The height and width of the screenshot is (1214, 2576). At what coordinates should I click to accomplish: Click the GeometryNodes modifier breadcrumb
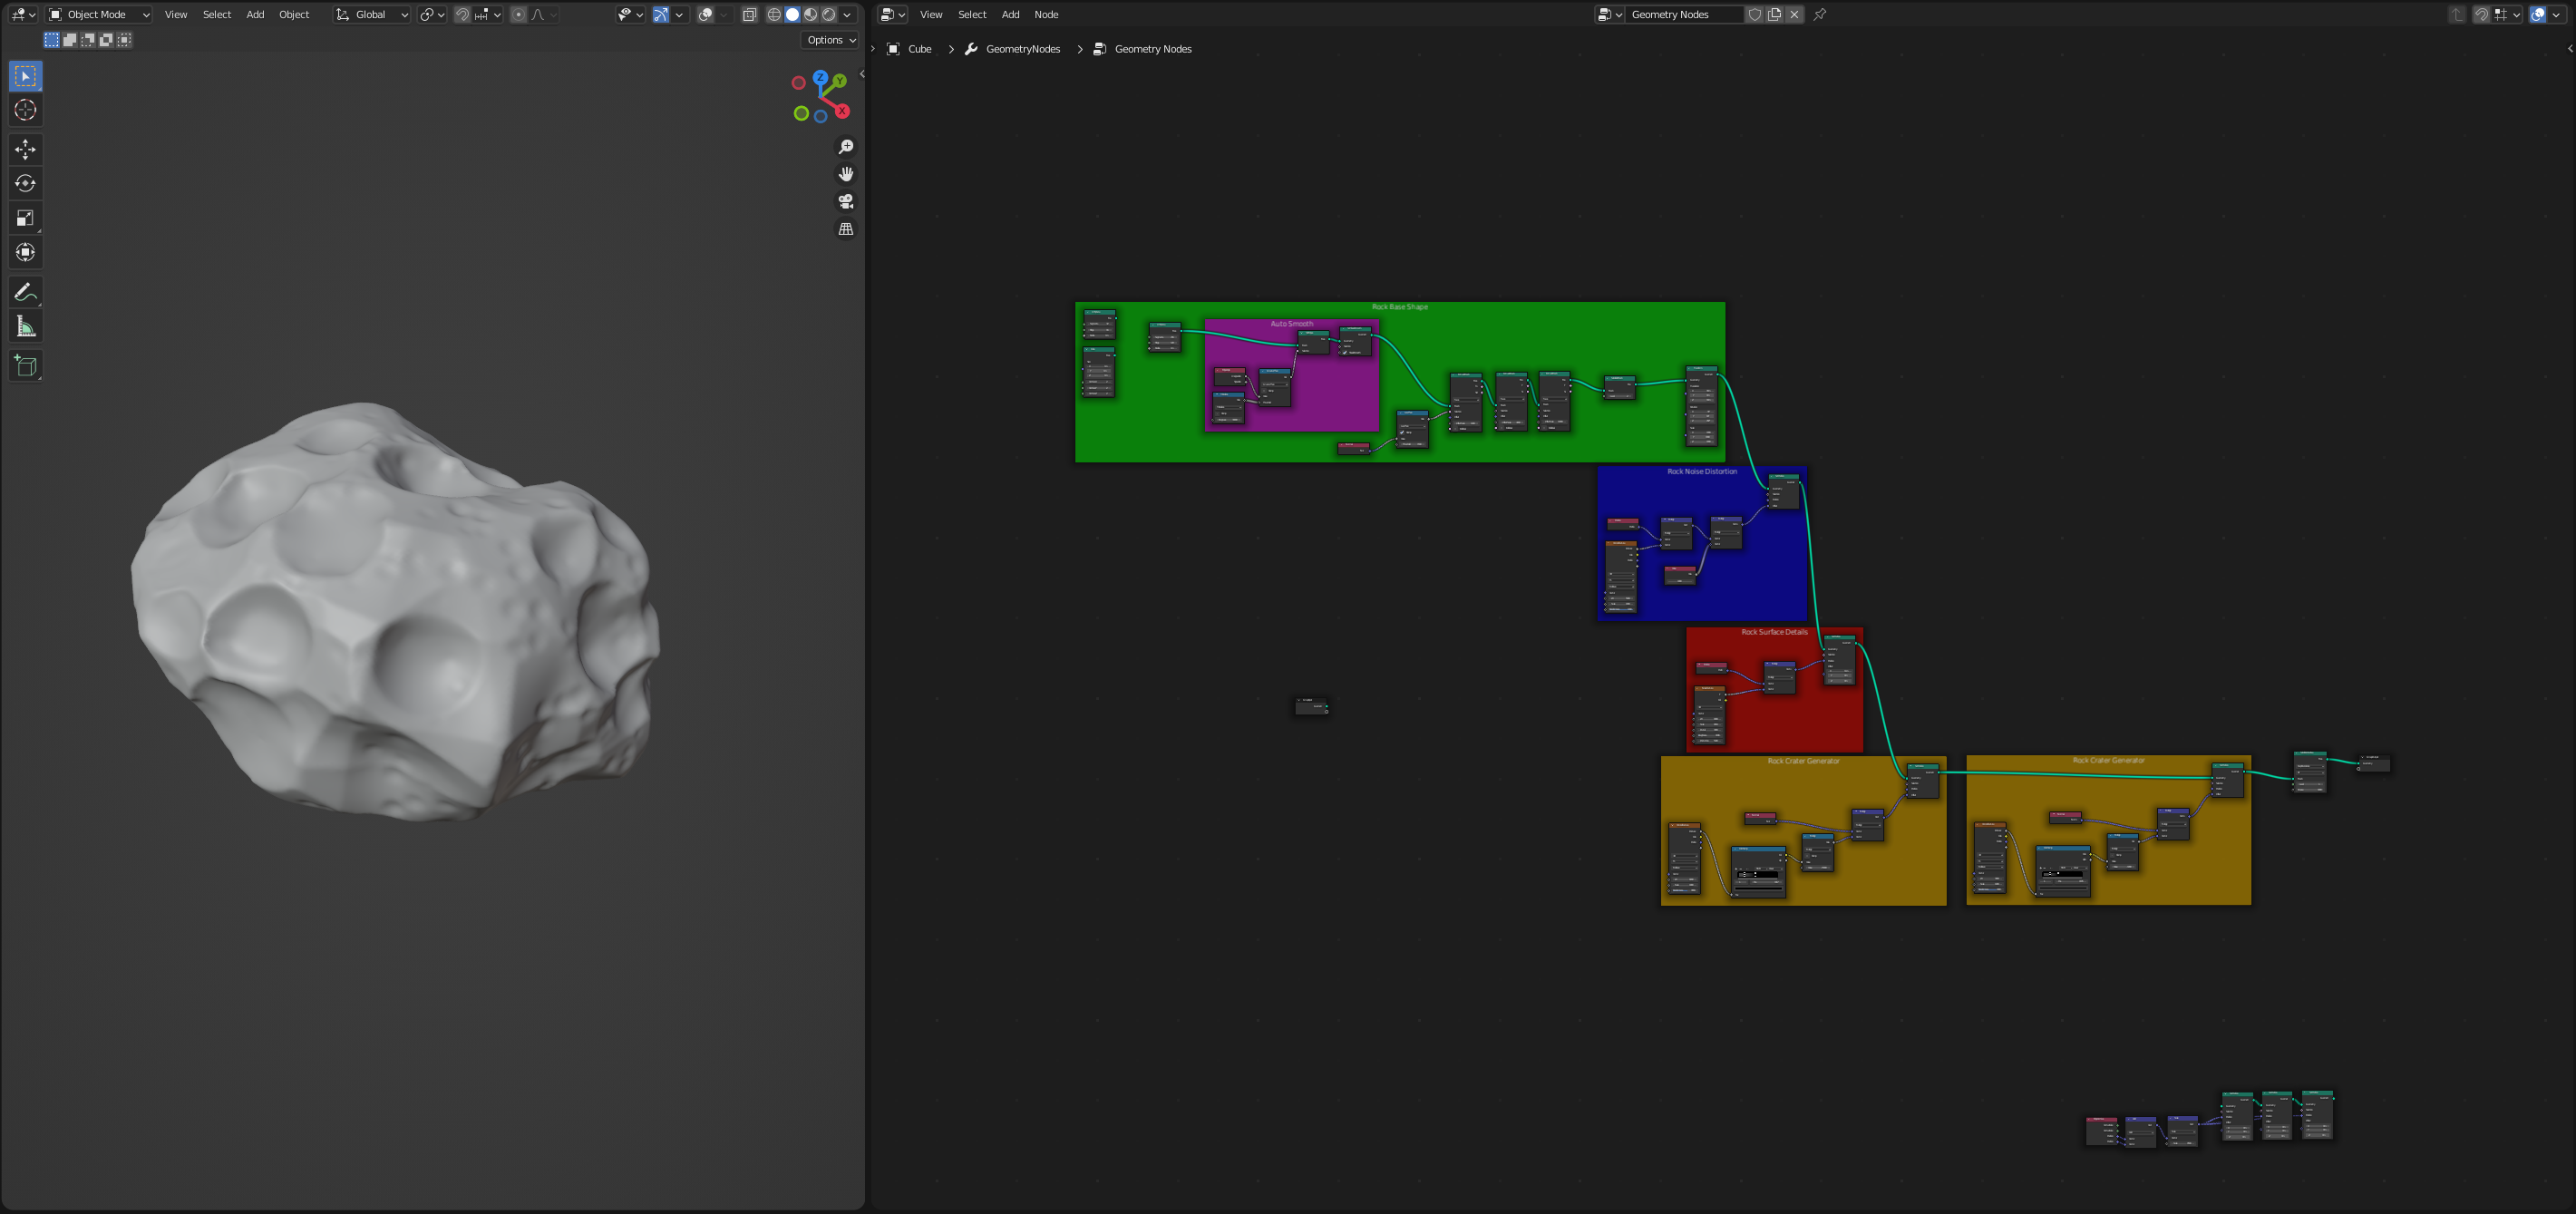pos(1022,49)
